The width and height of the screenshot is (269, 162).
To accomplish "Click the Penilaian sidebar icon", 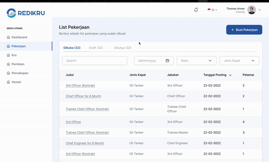I will click(8, 64).
